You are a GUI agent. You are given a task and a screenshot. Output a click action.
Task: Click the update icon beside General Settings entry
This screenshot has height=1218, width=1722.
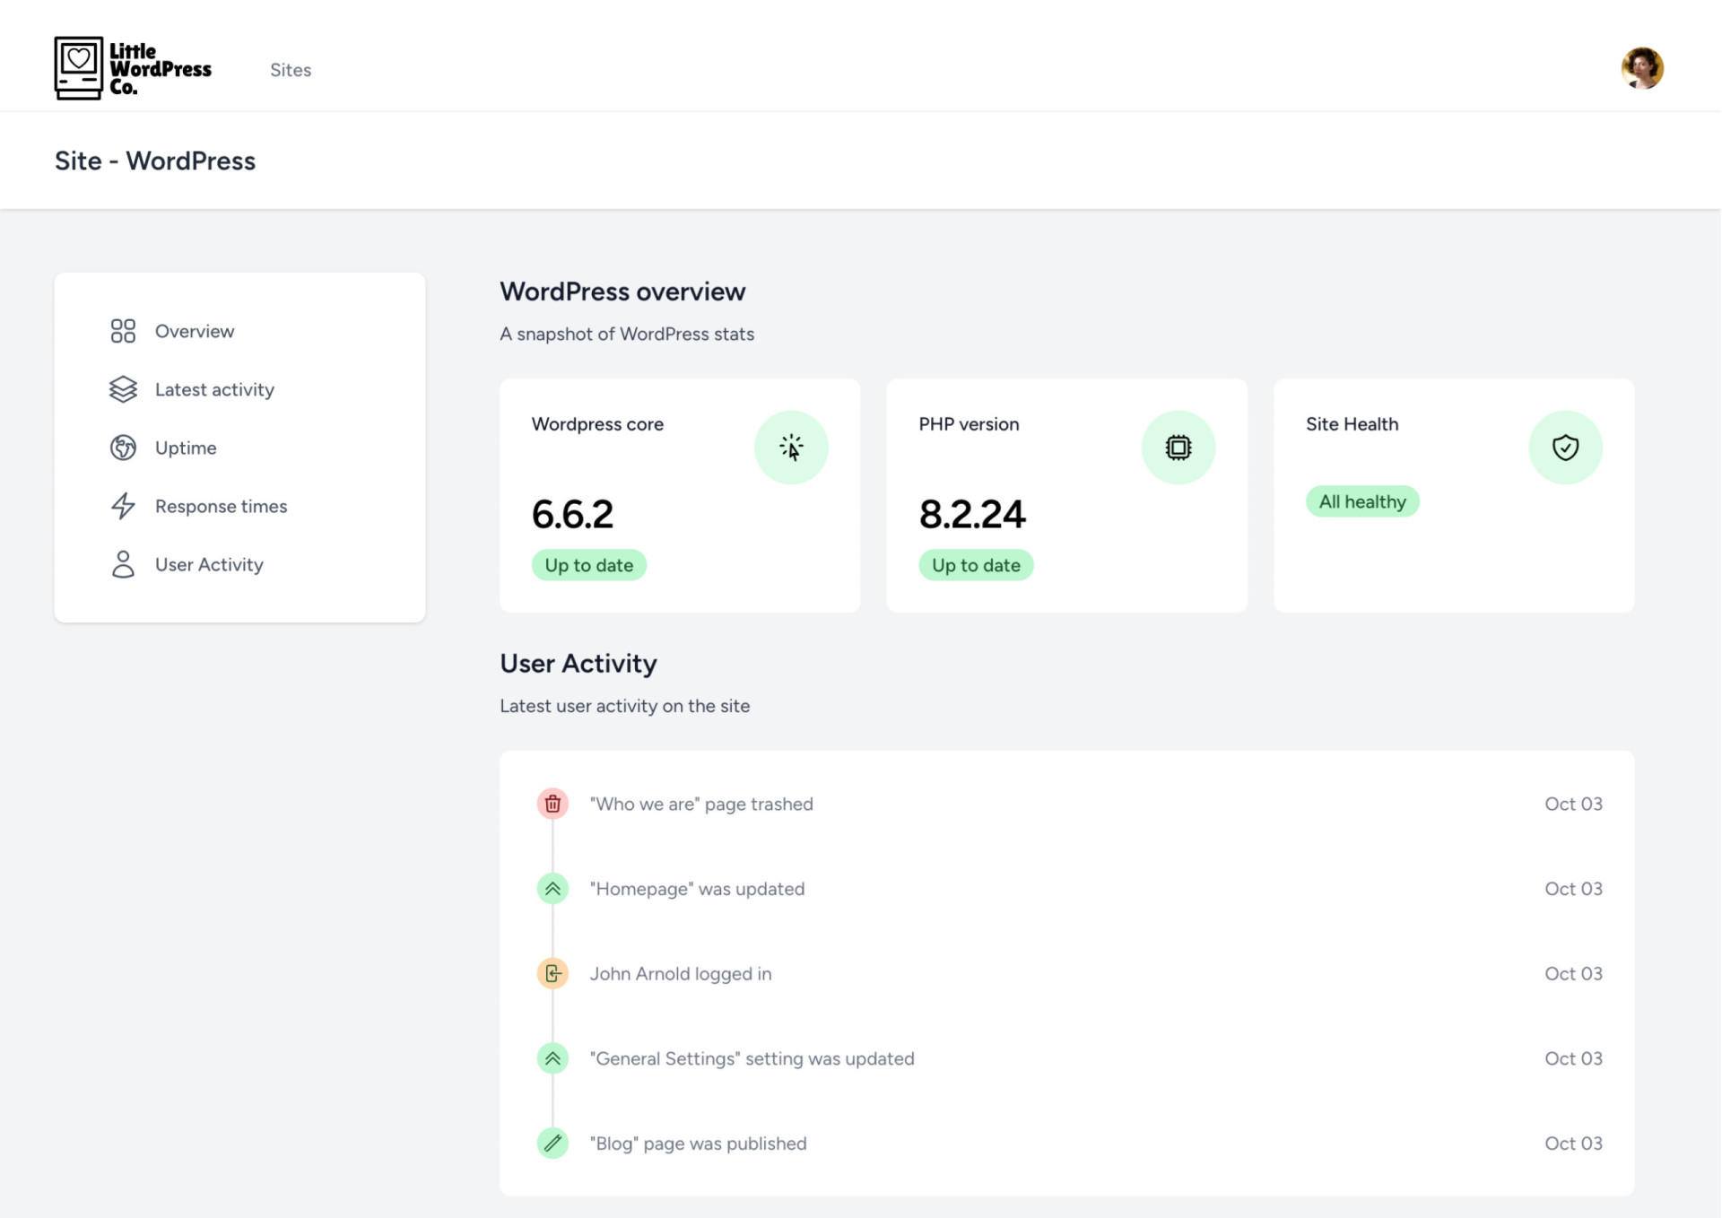click(552, 1058)
